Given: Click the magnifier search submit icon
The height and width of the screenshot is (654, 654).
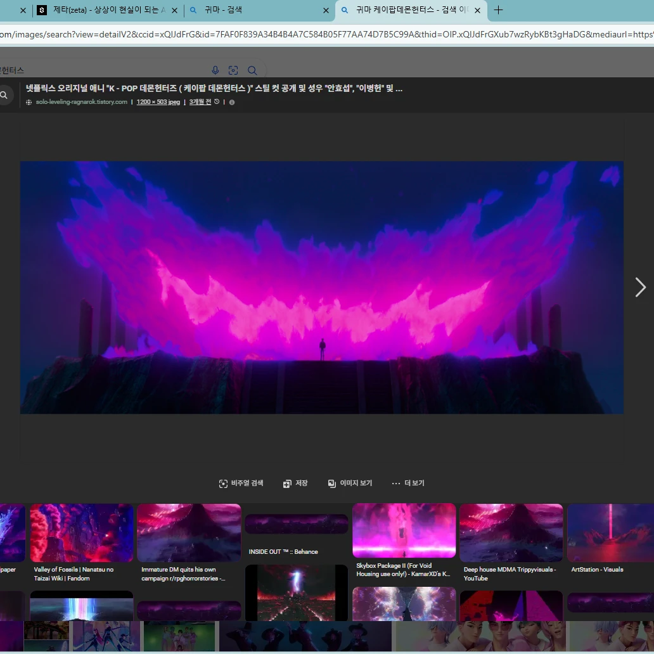Looking at the screenshot, I should click(x=252, y=70).
